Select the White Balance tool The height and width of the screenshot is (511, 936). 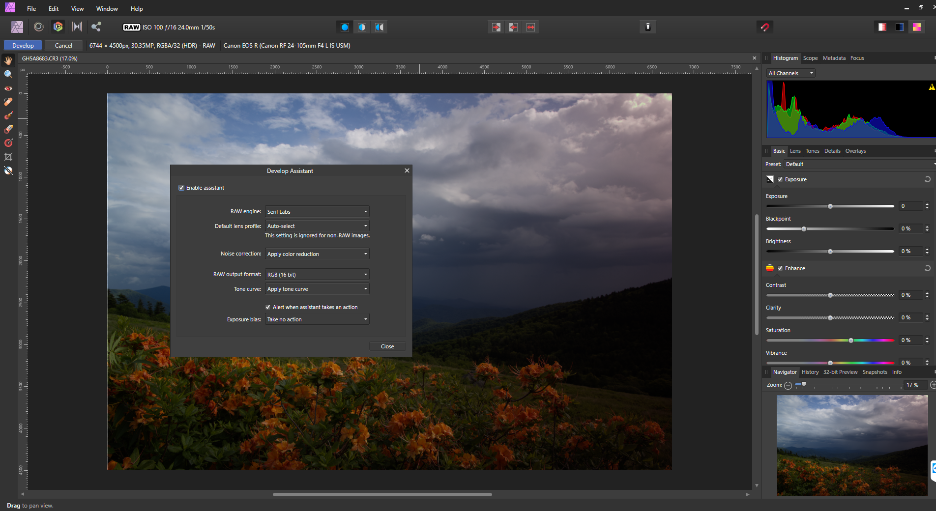[x=8, y=170]
